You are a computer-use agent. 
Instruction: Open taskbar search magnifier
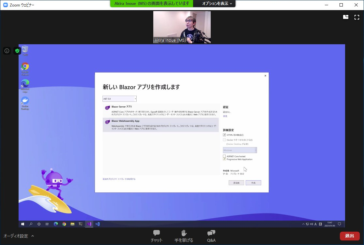[x=31, y=224]
